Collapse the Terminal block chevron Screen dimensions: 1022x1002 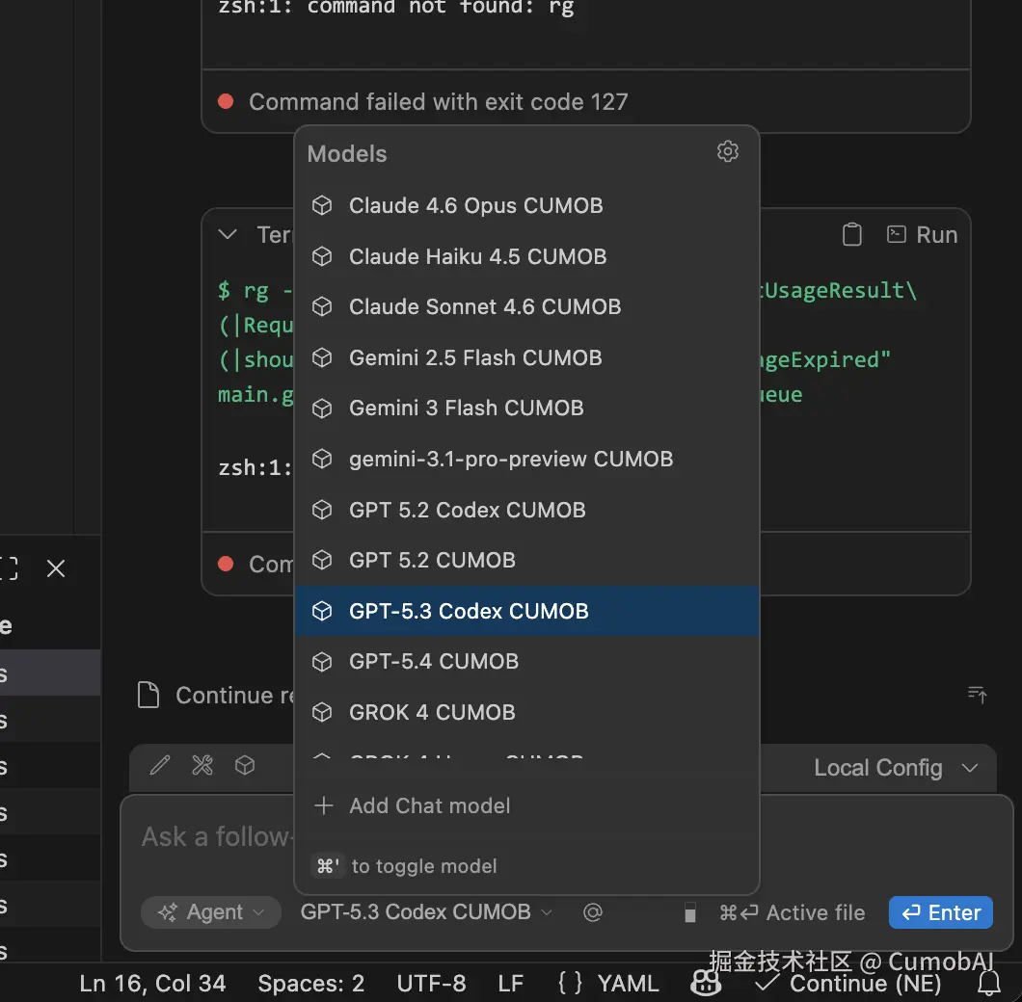point(228,234)
